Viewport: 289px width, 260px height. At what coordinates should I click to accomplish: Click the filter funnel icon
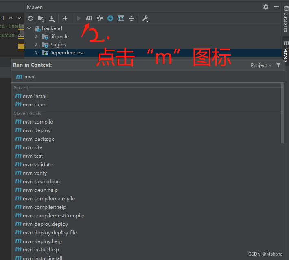click(x=278, y=65)
